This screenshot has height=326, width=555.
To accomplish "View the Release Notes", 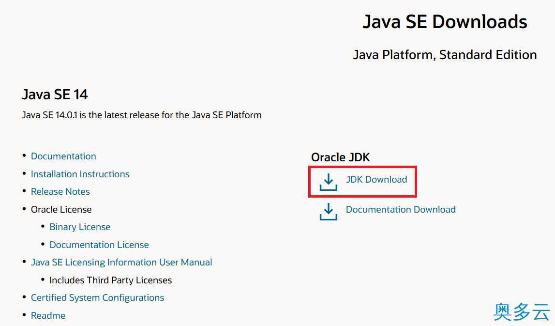I will (x=60, y=191).
